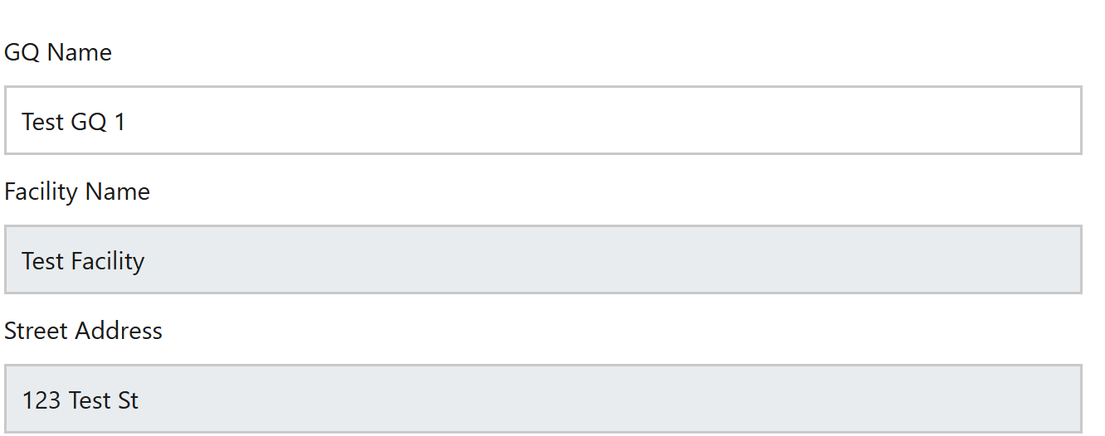Screen dimensions: 1105x436
Task: Click the "GQ Name" label
Action: [x=57, y=52]
